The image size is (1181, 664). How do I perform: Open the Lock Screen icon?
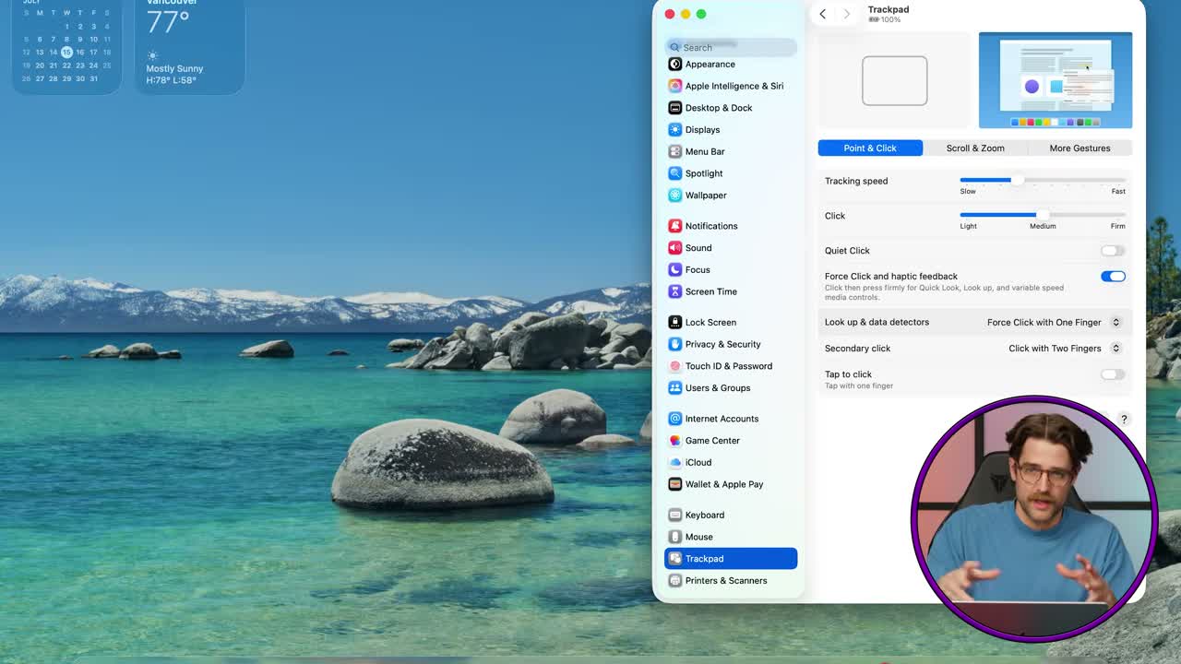coord(675,323)
